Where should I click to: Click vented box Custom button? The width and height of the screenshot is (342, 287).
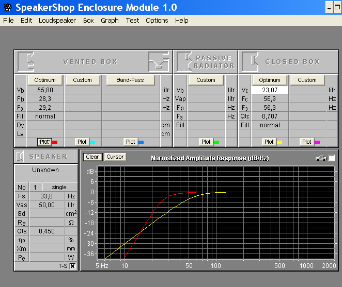pyautogui.click(x=83, y=80)
